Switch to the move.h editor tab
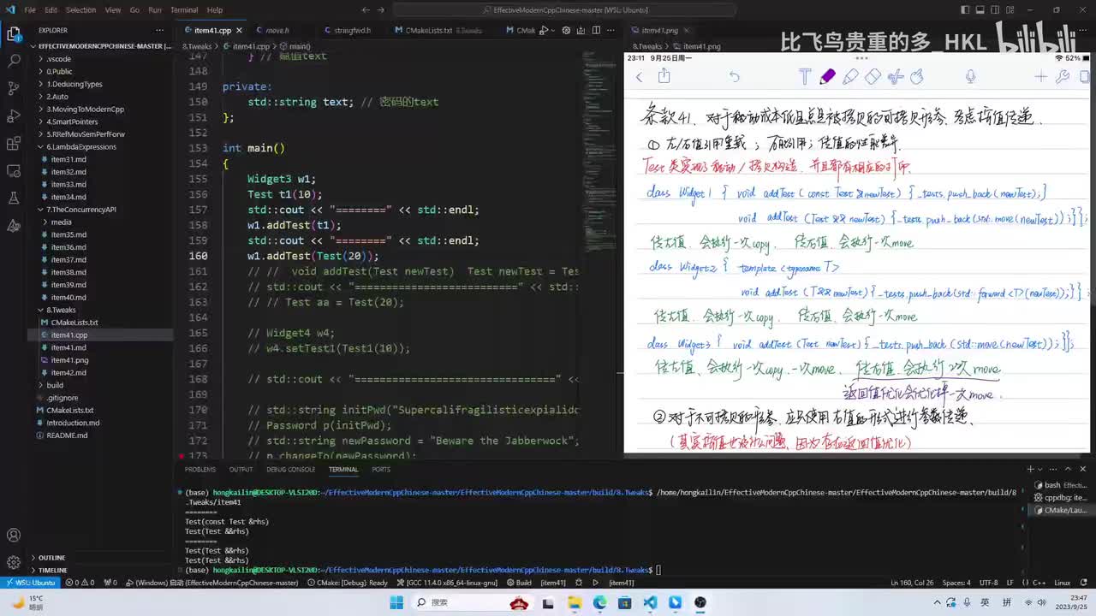 pos(277,30)
